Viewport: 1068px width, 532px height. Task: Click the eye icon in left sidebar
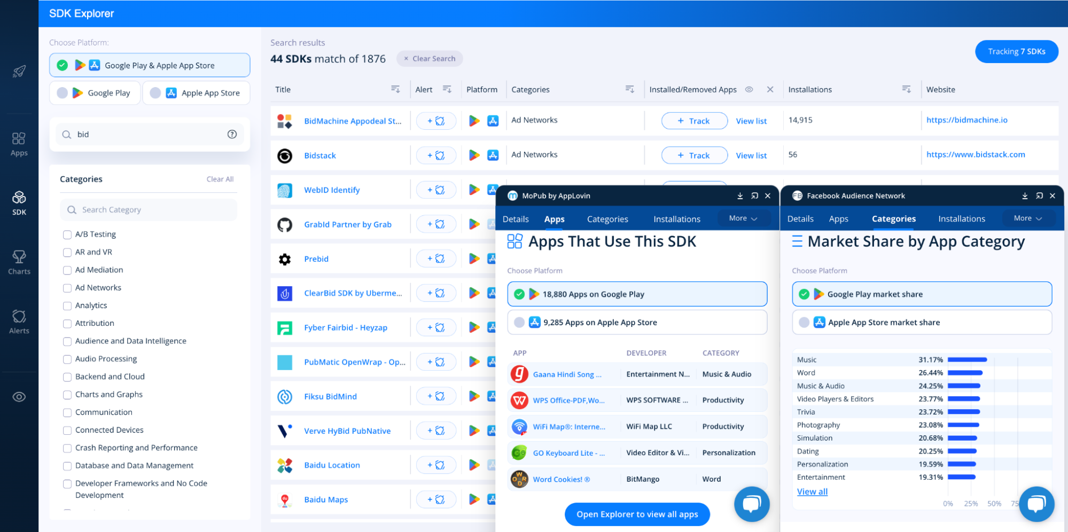pyautogui.click(x=19, y=397)
